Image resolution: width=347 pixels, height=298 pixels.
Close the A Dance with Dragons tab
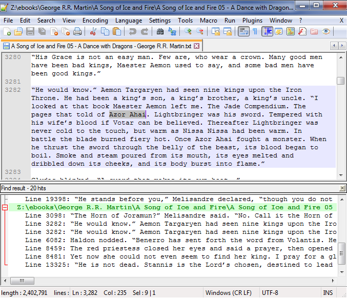click(x=196, y=46)
